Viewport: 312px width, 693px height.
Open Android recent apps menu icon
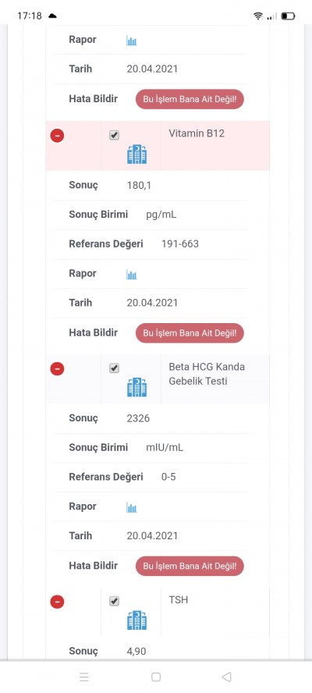coord(84,677)
